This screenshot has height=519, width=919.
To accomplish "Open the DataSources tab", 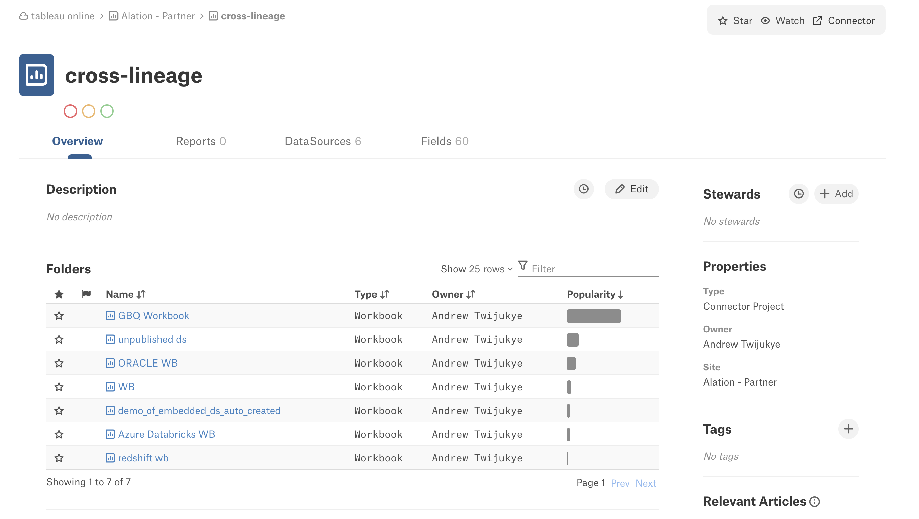I will [323, 141].
